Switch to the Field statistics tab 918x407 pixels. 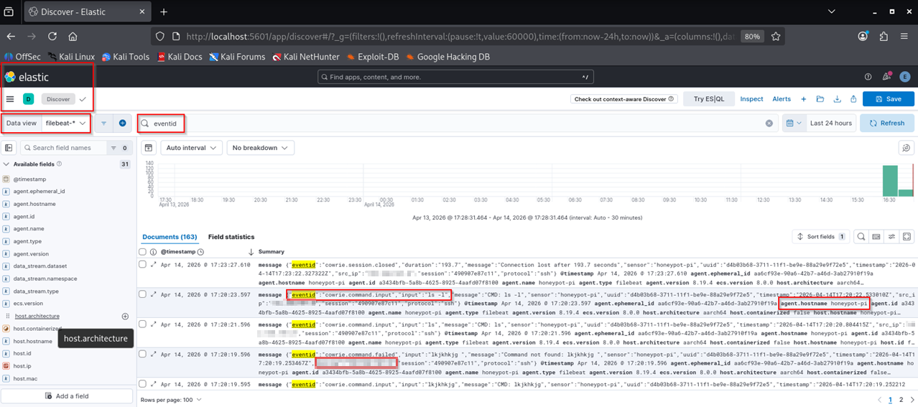(231, 237)
